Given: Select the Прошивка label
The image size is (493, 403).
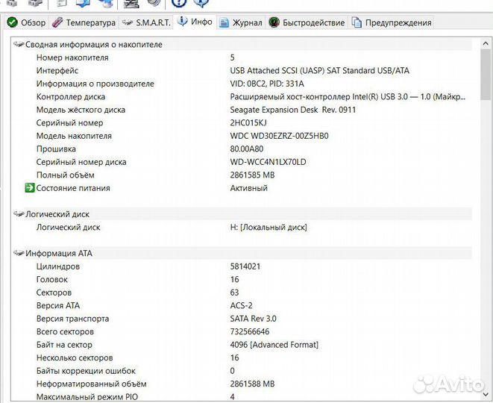Looking at the screenshot, I should (56, 149).
